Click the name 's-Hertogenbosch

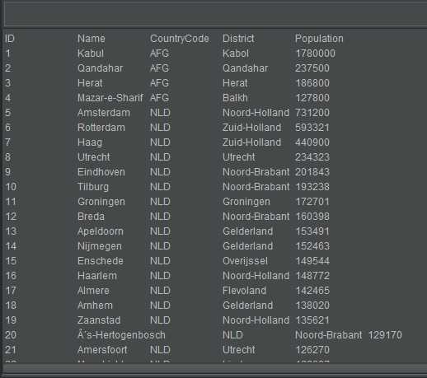pyautogui.click(x=121, y=335)
